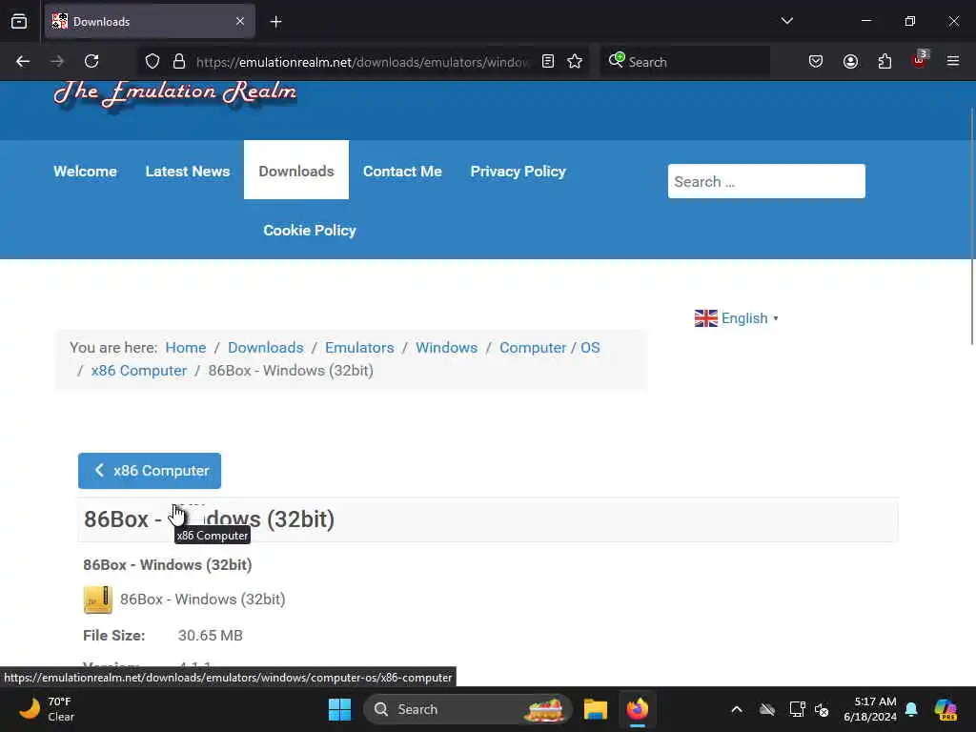The image size is (976, 732).
Task: Bookmark this page with the star icon
Action: (x=575, y=62)
